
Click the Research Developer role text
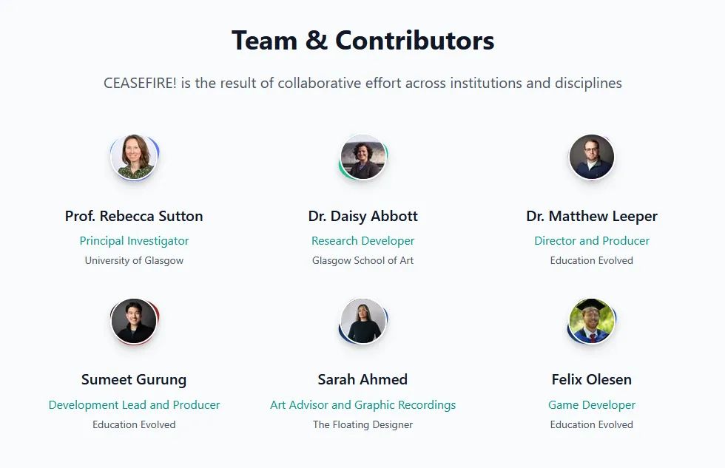(363, 241)
